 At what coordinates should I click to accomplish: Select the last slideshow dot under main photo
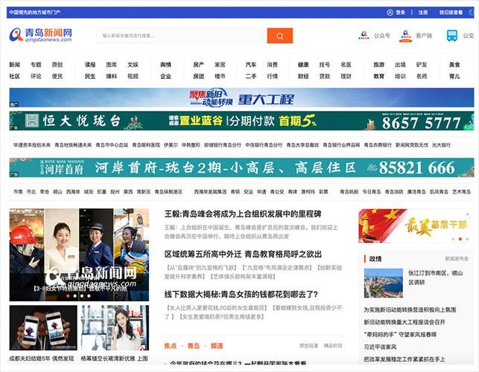tap(89, 295)
